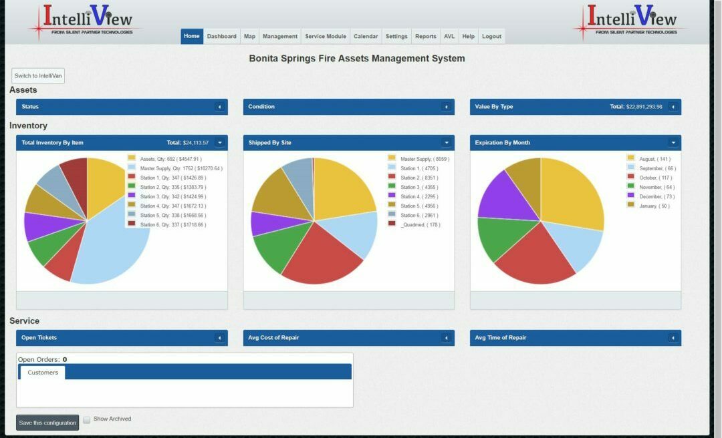Open the Dashboard menu item
722x438 pixels.
[x=221, y=36]
